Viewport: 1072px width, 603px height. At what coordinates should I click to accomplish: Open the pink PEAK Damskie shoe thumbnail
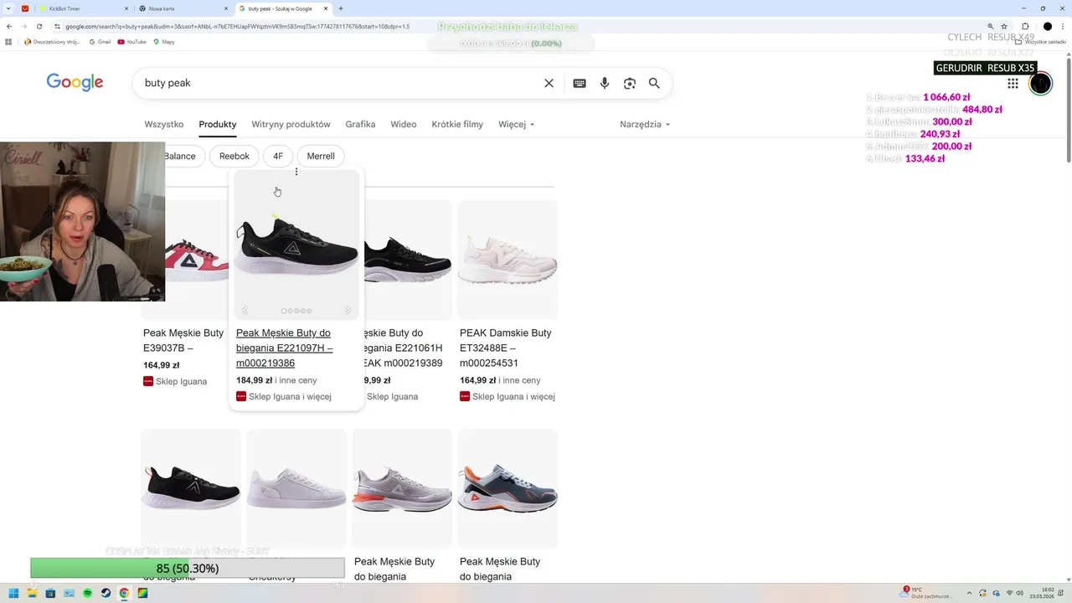point(508,260)
